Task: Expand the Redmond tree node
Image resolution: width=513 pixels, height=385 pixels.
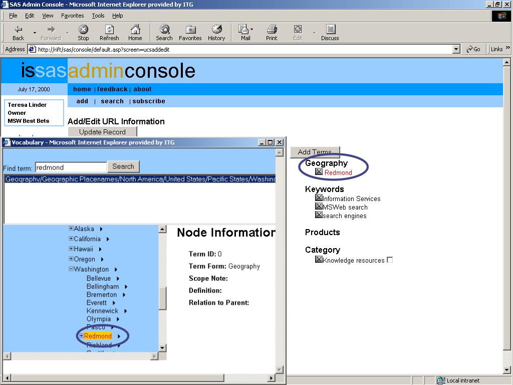Action: coord(82,336)
